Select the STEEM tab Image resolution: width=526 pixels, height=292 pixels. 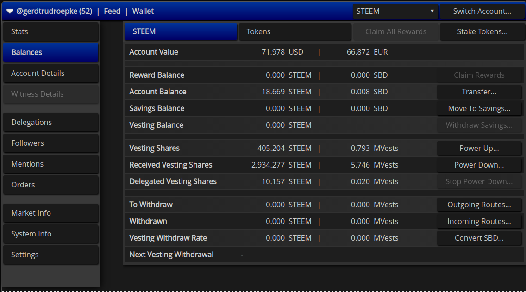[x=181, y=32]
